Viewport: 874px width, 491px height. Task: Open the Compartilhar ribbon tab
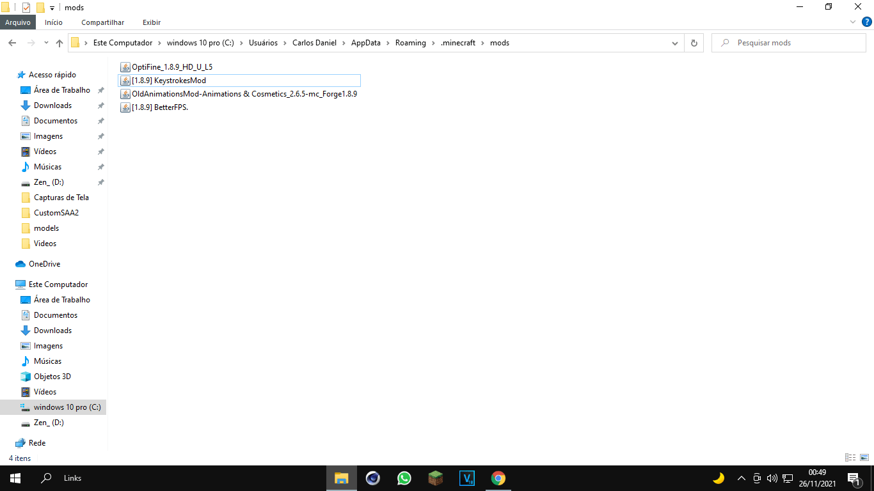point(103,22)
